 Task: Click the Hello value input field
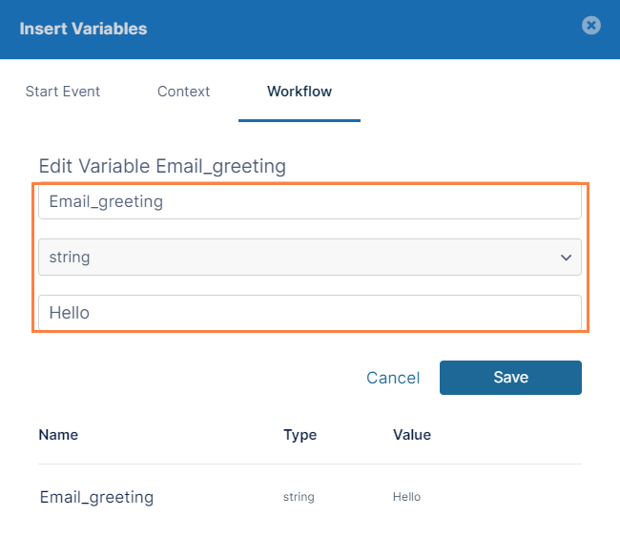pos(309,313)
